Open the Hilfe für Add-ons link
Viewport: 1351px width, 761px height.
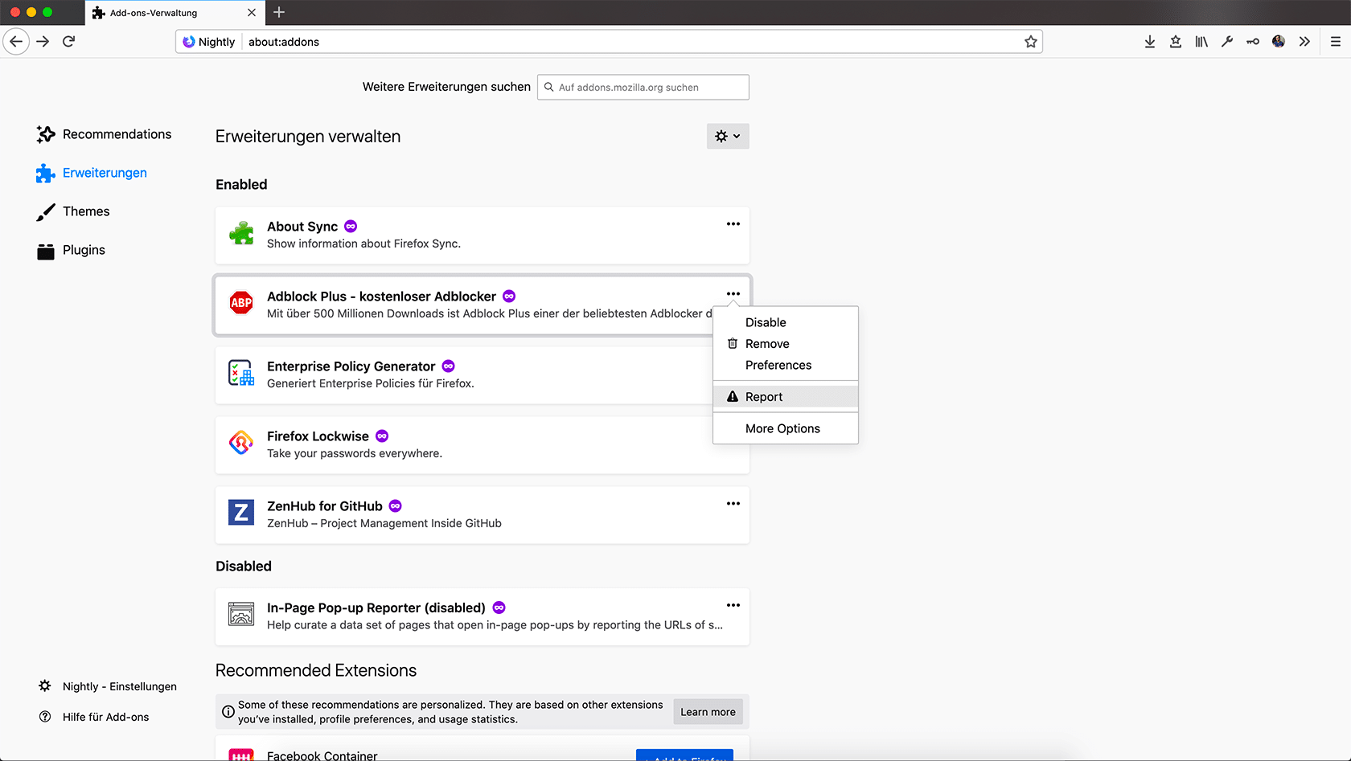coord(105,717)
